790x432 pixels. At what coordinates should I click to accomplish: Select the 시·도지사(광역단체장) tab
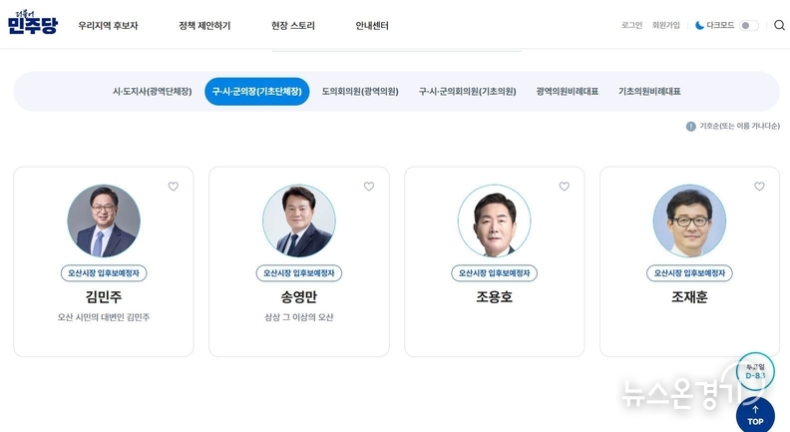pos(152,91)
